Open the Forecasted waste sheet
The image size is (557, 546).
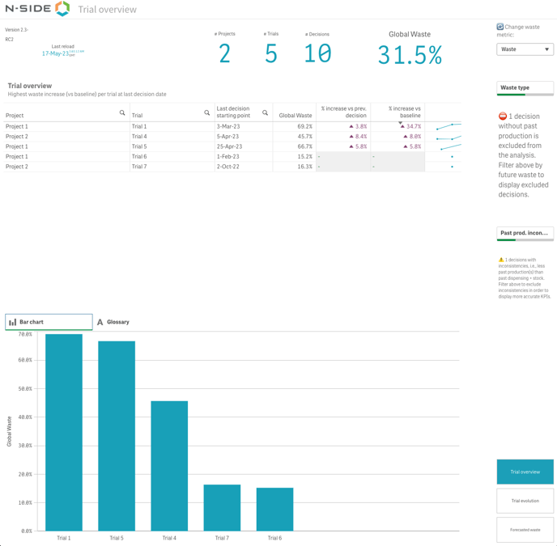click(x=525, y=530)
